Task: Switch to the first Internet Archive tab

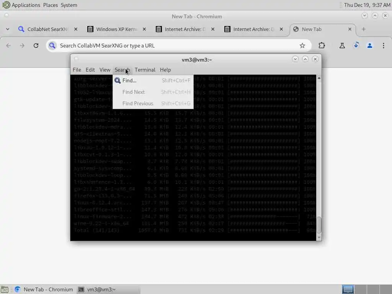Action: [185, 29]
